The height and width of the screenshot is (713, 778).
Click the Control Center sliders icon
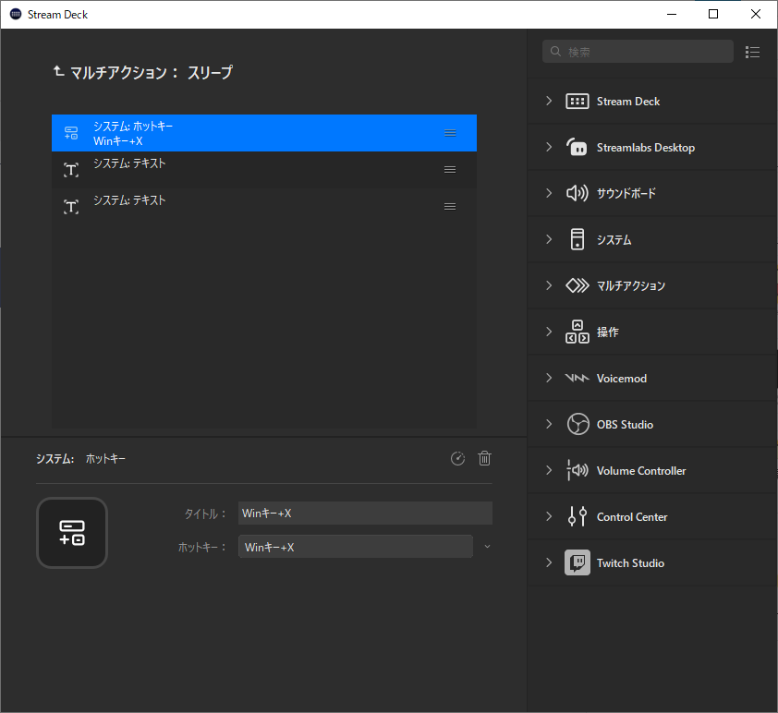click(577, 516)
